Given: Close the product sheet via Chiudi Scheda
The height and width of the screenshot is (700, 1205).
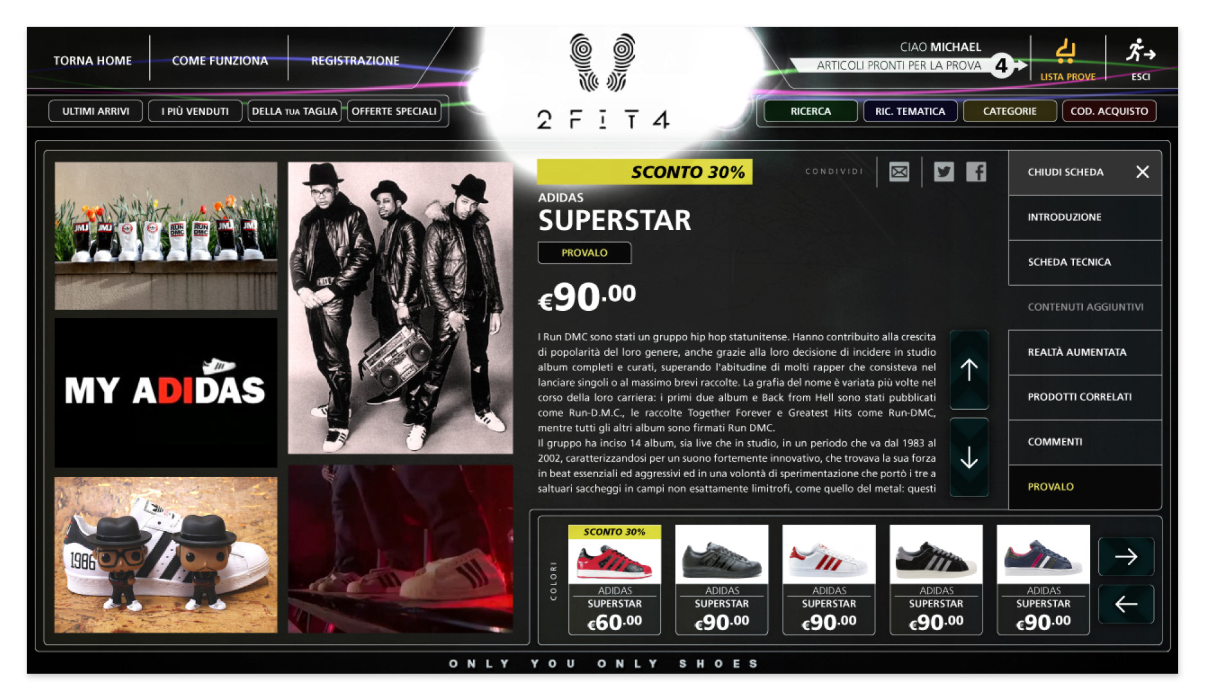Looking at the screenshot, I should click(1085, 173).
